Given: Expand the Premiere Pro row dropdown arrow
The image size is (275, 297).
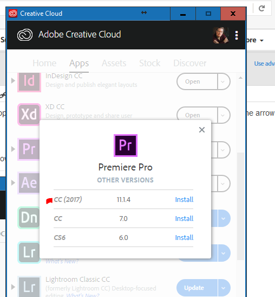Looking at the screenshot, I should (x=224, y=150).
